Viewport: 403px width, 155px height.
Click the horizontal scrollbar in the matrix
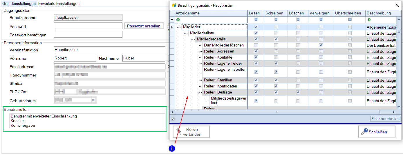point(277,112)
